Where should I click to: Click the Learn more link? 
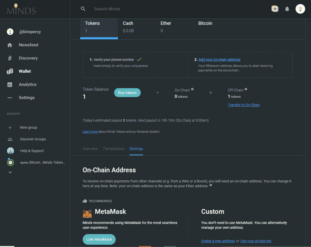pyautogui.click(x=90, y=132)
